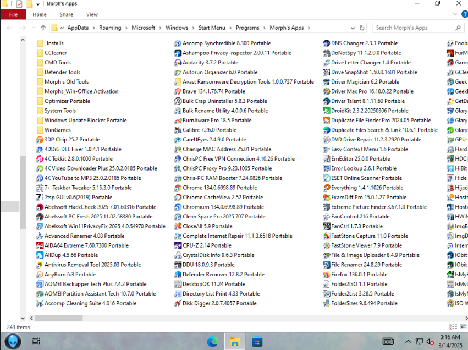
Task: Show hidden tray icons chevron
Action: tap(408, 341)
